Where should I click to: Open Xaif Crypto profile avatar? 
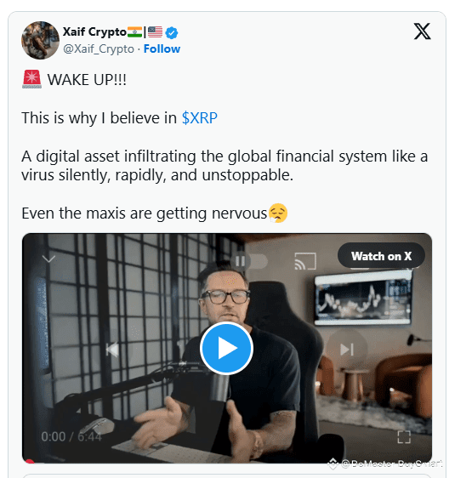pos(40,40)
